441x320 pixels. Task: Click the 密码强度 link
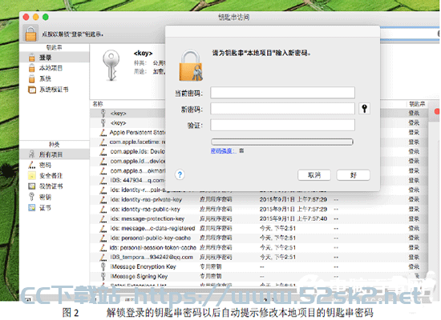pos(224,150)
